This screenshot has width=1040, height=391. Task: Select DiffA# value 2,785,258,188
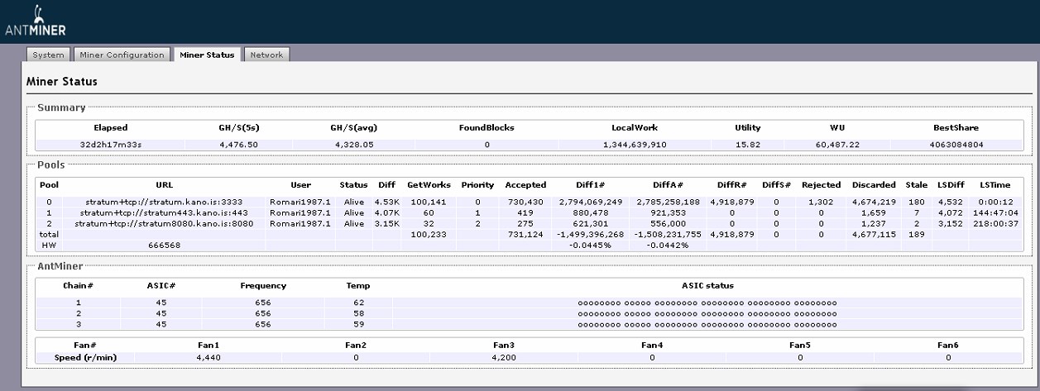click(669, 201)
